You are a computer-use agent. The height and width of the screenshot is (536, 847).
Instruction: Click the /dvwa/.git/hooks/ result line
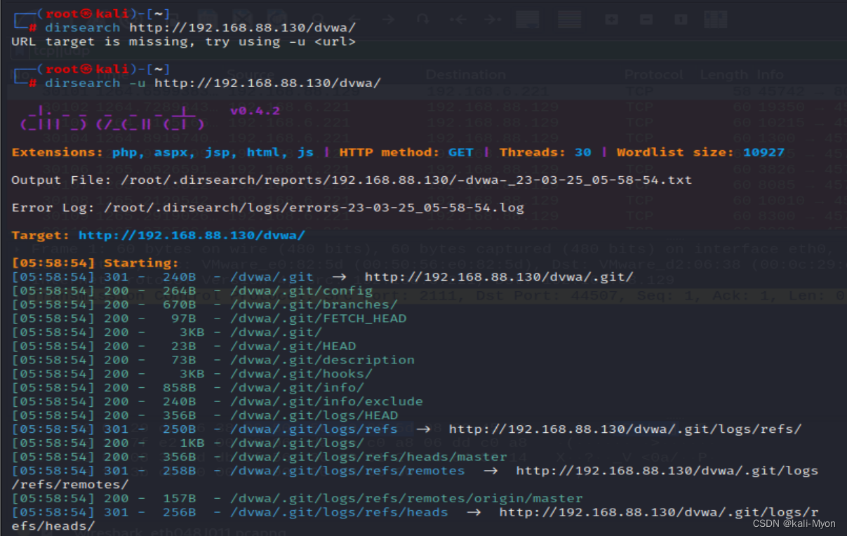click(301, 373)
